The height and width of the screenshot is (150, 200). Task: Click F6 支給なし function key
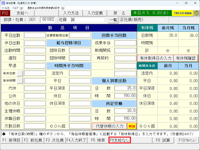pos(120,140)
